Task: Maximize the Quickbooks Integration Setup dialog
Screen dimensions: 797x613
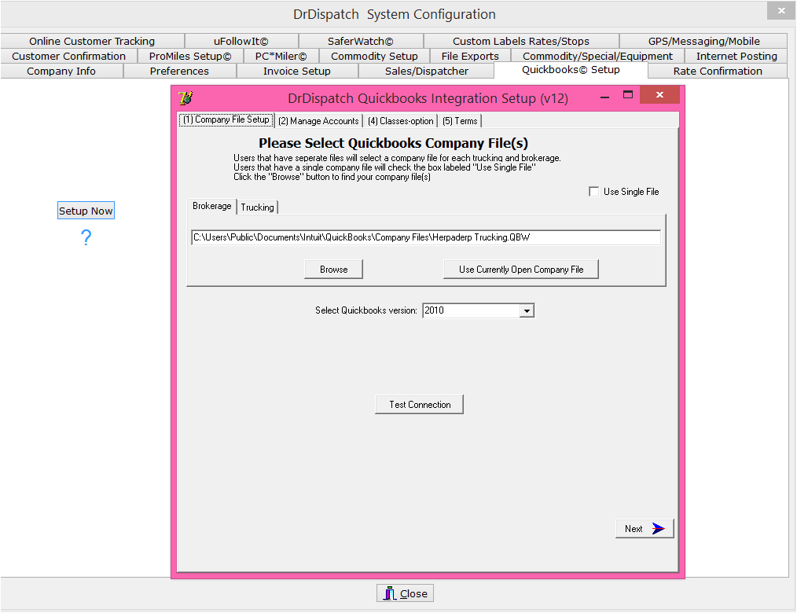Action: pos(628,94)
